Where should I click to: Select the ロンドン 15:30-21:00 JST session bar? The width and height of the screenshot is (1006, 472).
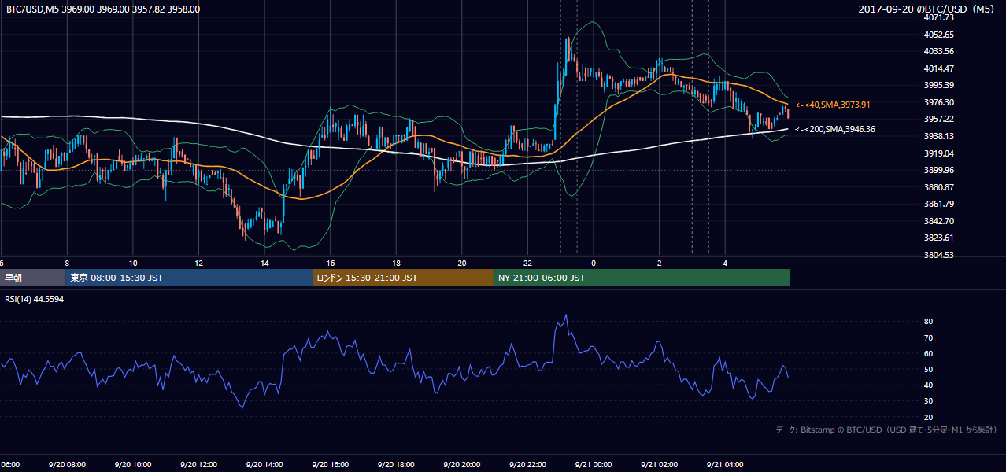[x=403, y=278]
